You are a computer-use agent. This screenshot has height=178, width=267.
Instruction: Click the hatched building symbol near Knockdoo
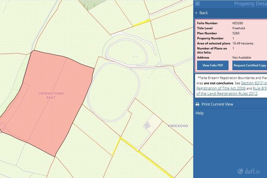[147, 126]
